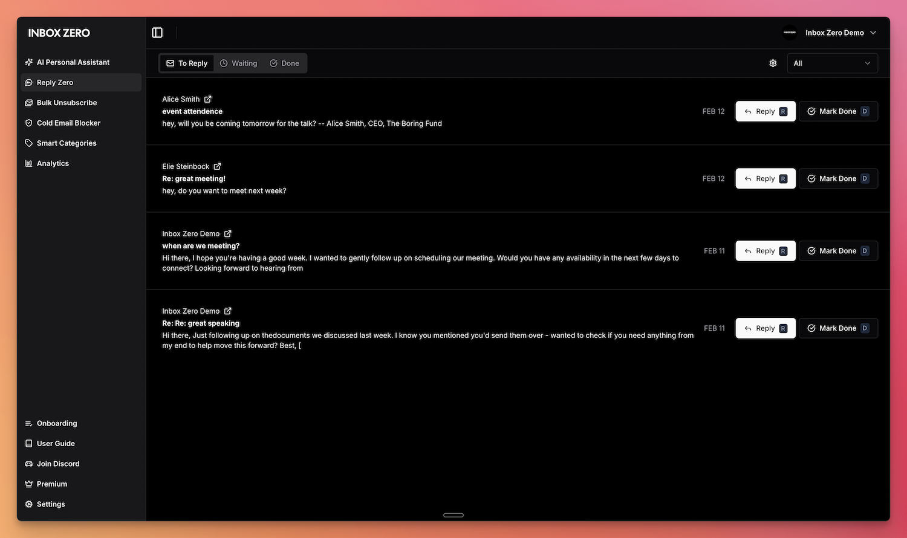Open external link icon beside 'Re: Re: great speaking' sender
Viewport: 907px width, 538px height.
pyautogui.click(x=228, y=311)
